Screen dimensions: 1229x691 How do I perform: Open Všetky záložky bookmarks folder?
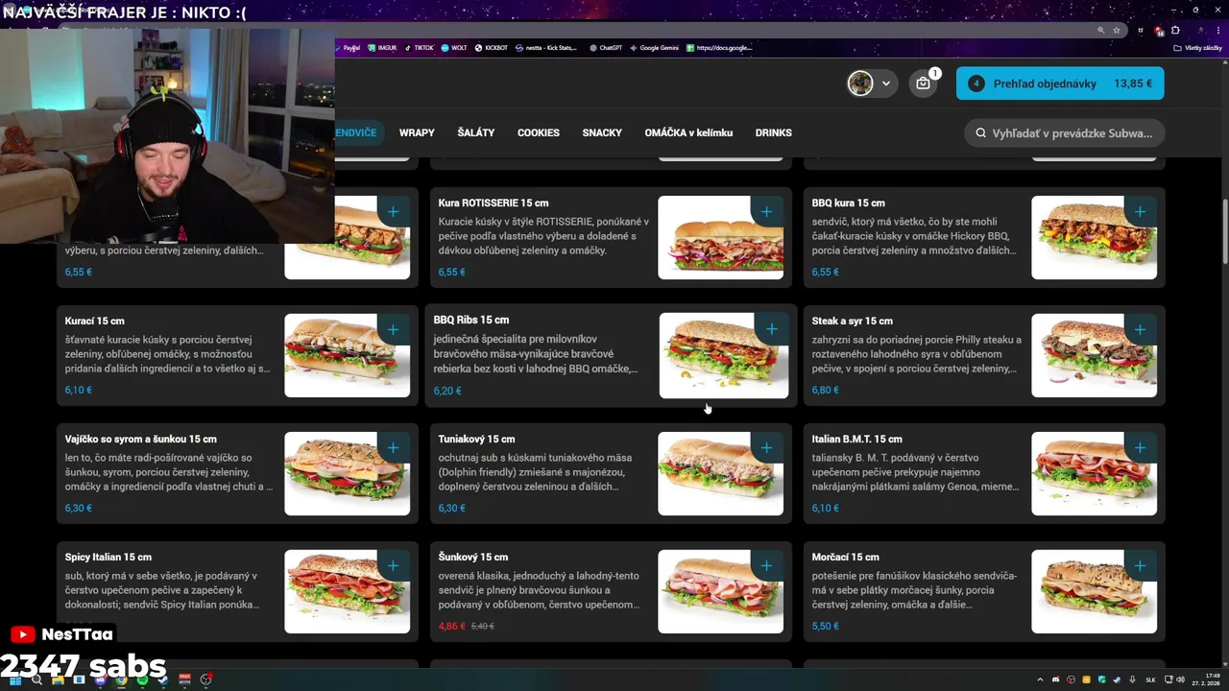[1198, 47]
